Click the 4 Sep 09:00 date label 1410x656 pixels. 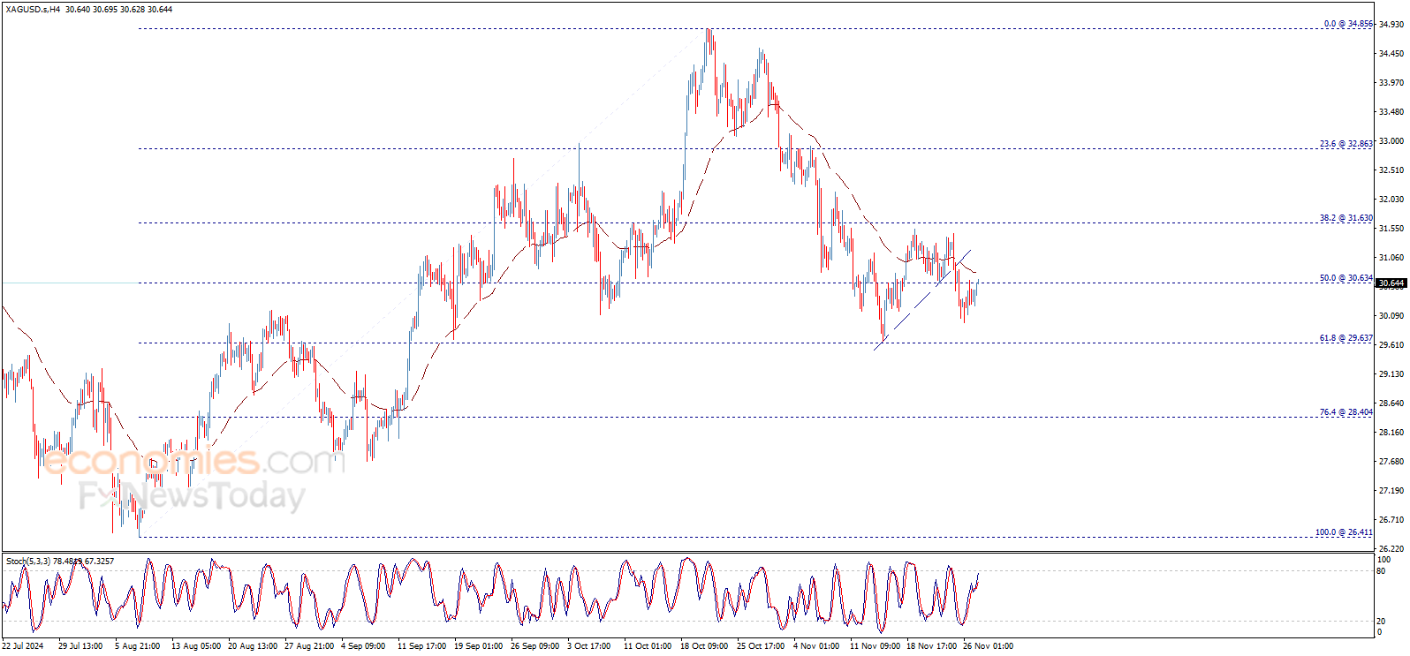363,646
